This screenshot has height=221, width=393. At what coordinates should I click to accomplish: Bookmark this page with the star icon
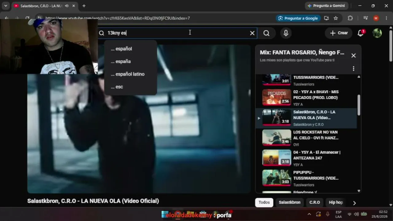pyautogui.click(x=336, y=18)
